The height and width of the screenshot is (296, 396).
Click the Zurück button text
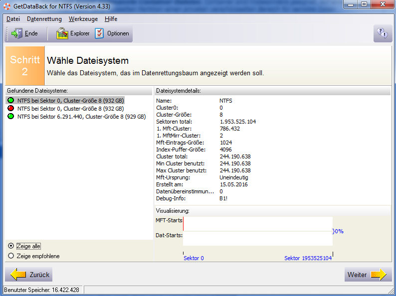[39, 275]
